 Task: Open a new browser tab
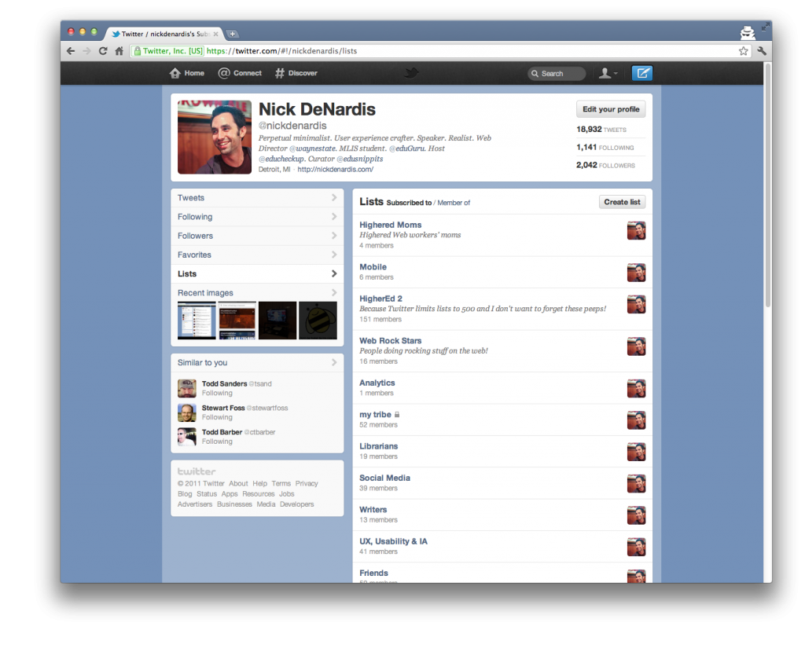tap(232, 34)
